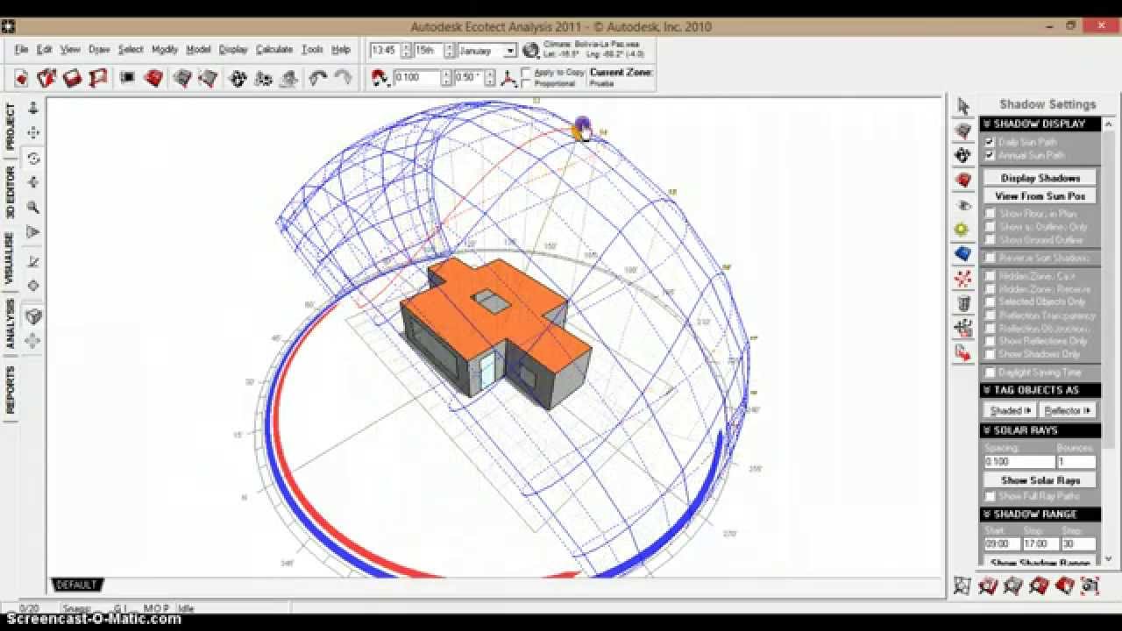Click the DEFAULT view tab at bottom
The width and height of the screenshot is (1122, 631).
pyautogui.click(x=76, y=585)
